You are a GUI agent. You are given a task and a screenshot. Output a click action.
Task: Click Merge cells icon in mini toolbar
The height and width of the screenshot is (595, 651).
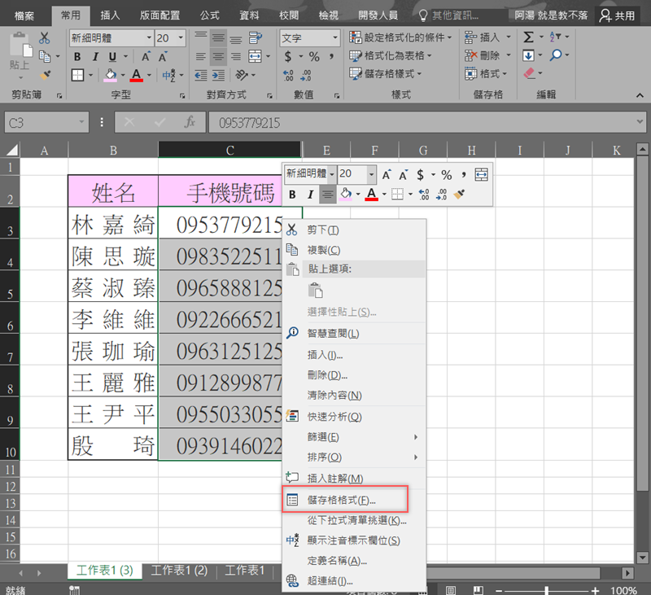[x=481, y=174]
